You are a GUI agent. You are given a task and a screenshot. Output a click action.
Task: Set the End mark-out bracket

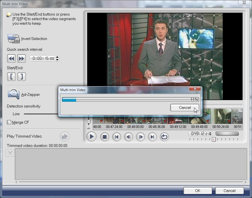click(x=22, y=77)
